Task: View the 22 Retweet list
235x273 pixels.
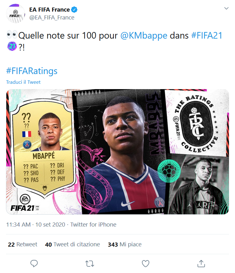Action: 23,244
